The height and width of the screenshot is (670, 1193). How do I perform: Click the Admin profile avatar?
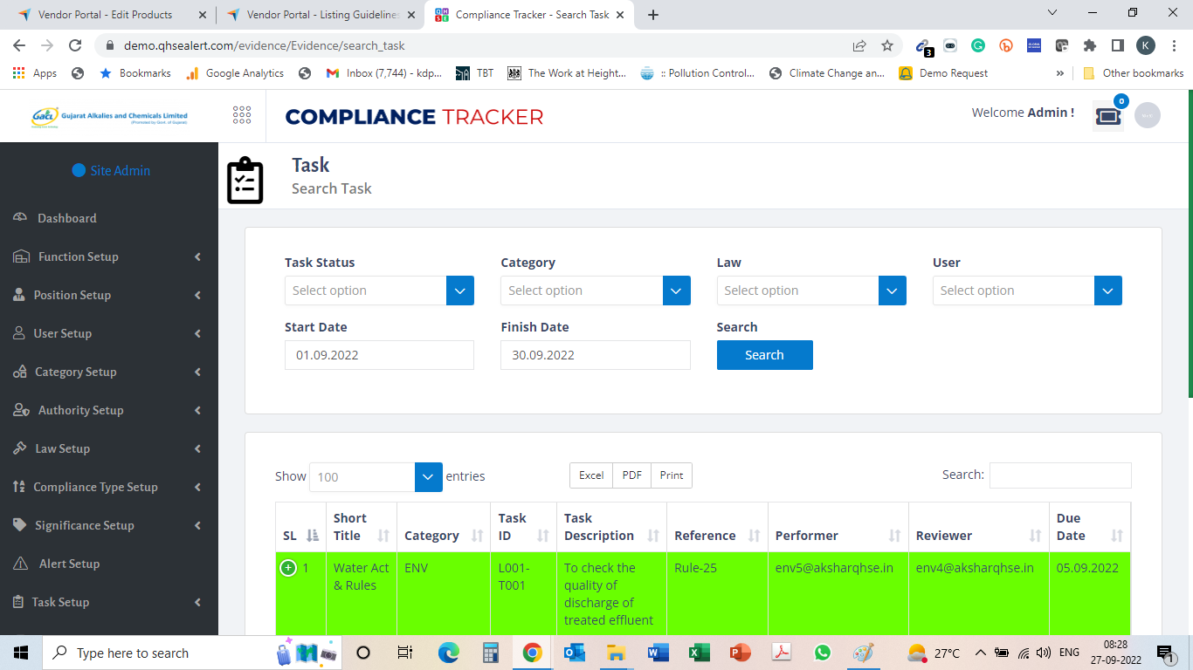tap(1148, 114)
